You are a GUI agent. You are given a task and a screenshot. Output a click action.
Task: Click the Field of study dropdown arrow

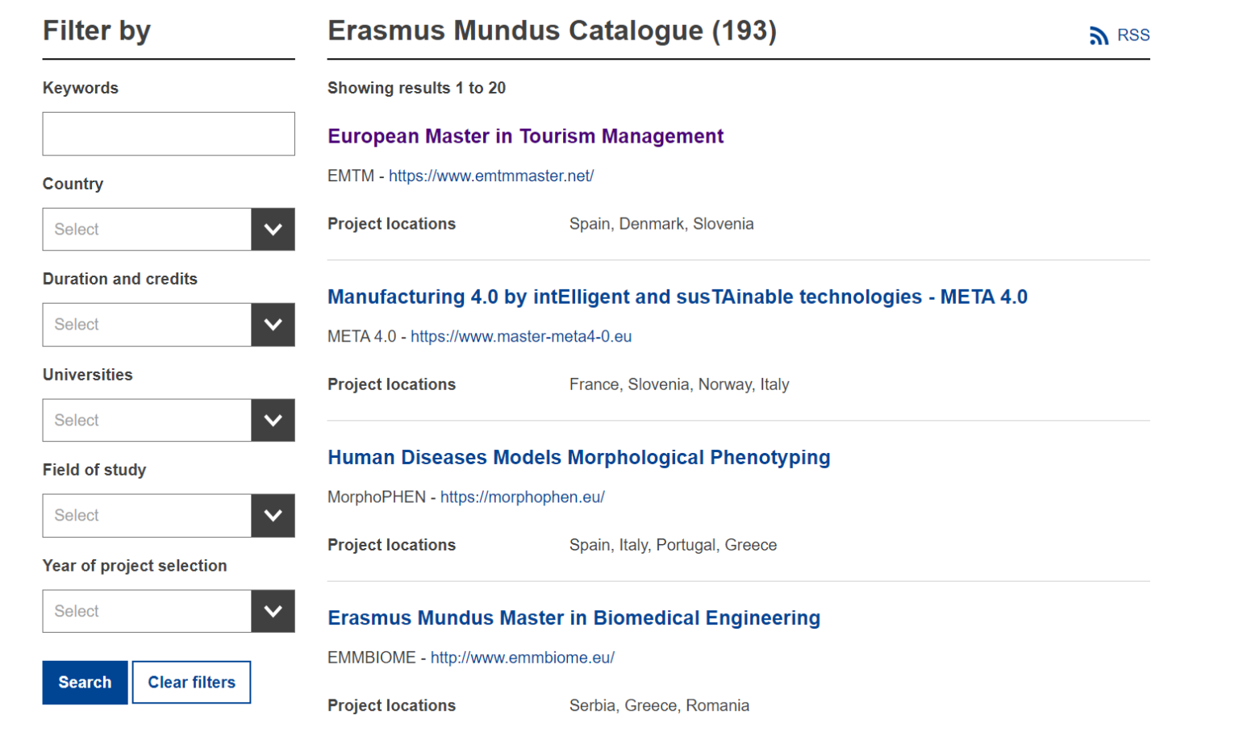[273, 515]
